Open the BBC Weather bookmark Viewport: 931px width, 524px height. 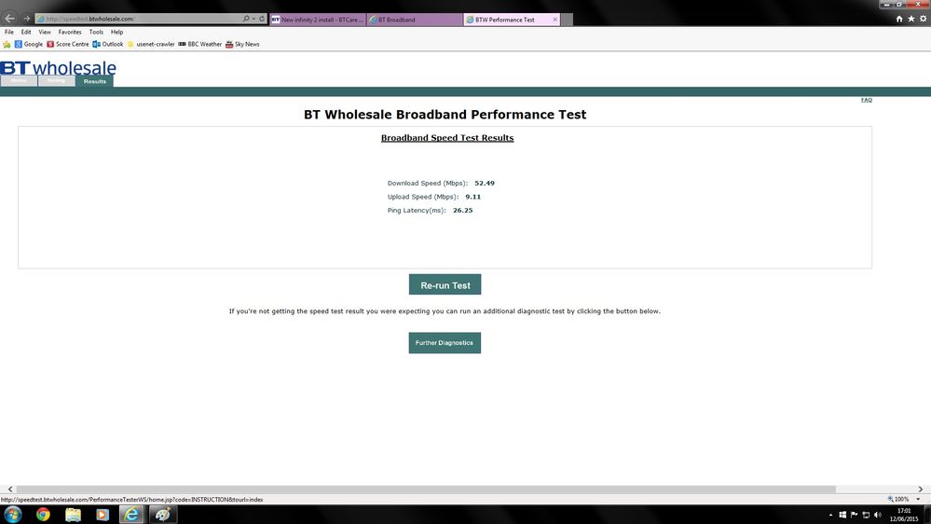pyautogui.click(x=200, y=44)
